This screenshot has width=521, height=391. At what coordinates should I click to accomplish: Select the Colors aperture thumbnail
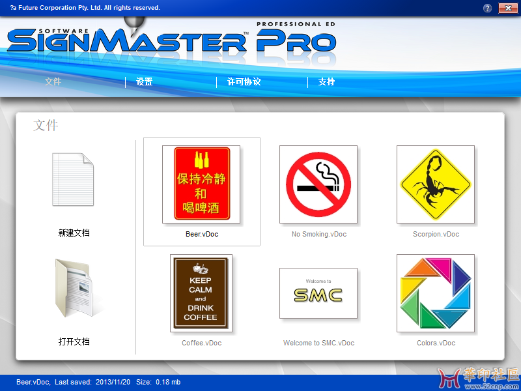(436, 293)
